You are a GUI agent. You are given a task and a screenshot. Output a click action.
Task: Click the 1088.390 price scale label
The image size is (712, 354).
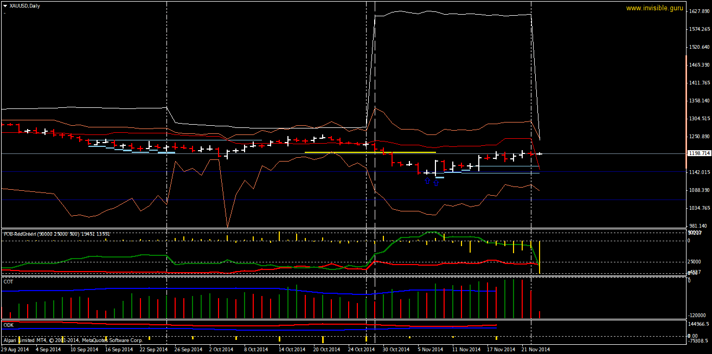(700, 190)
